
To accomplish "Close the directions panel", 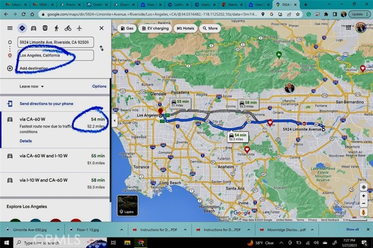I will (101, 28).
